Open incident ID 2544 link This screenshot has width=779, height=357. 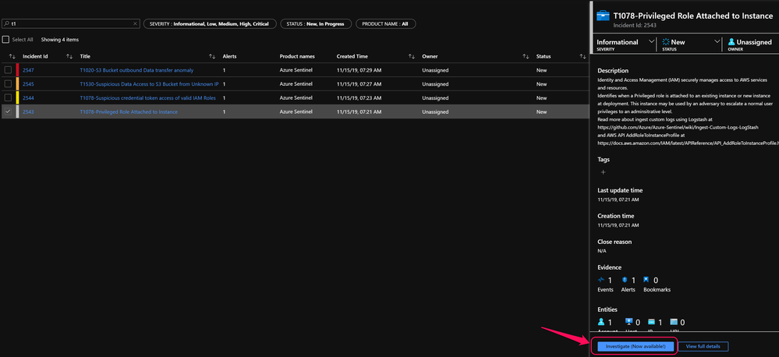point(28,98)
